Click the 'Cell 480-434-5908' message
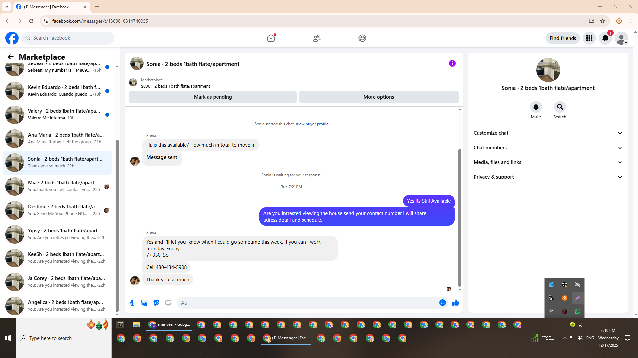This screenshot has height=358, width=638. tap(166, 267)
